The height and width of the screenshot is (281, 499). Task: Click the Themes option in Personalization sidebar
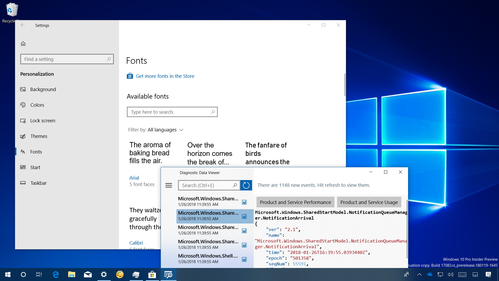click(39, 136)
